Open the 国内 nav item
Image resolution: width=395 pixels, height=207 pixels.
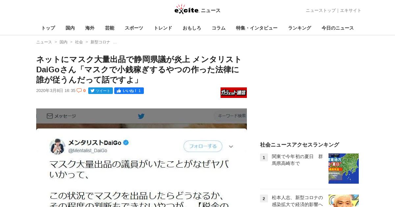click(70, 28)
